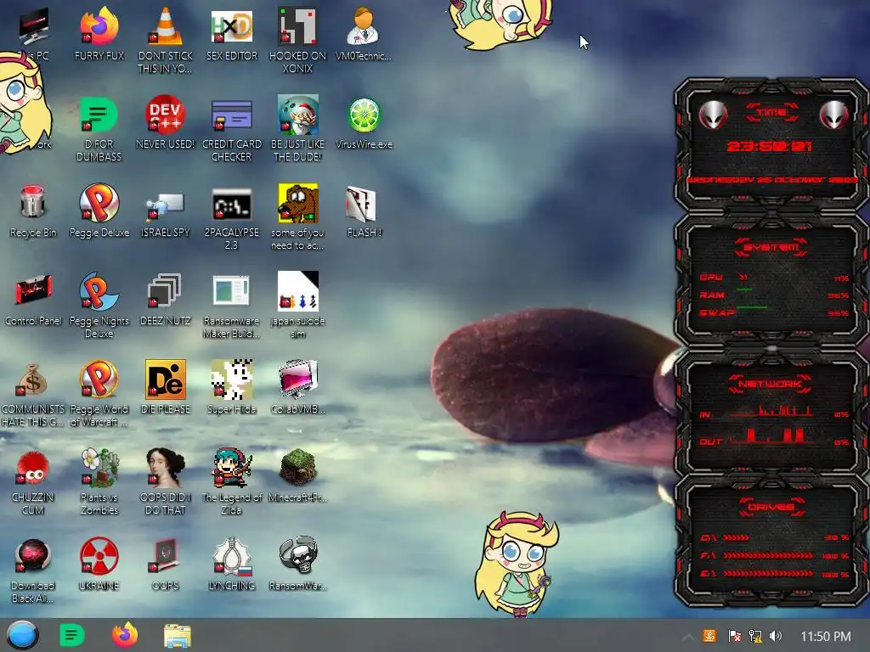Open Plants vs Zombies shortcut
The height and width of the screenshot is (652, 870).
(99, 468)
